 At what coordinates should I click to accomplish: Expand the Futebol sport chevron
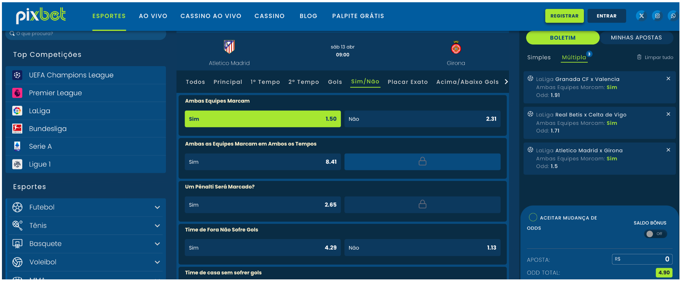(157, 207)
